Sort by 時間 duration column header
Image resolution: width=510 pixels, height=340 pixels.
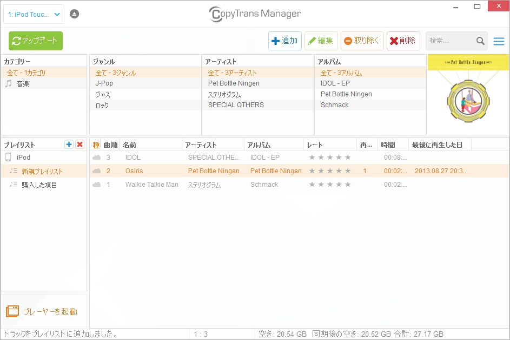point(393,145)
